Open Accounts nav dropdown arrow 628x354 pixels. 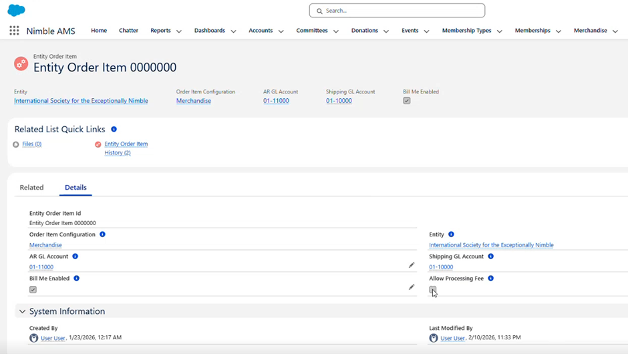pos(281,31)
